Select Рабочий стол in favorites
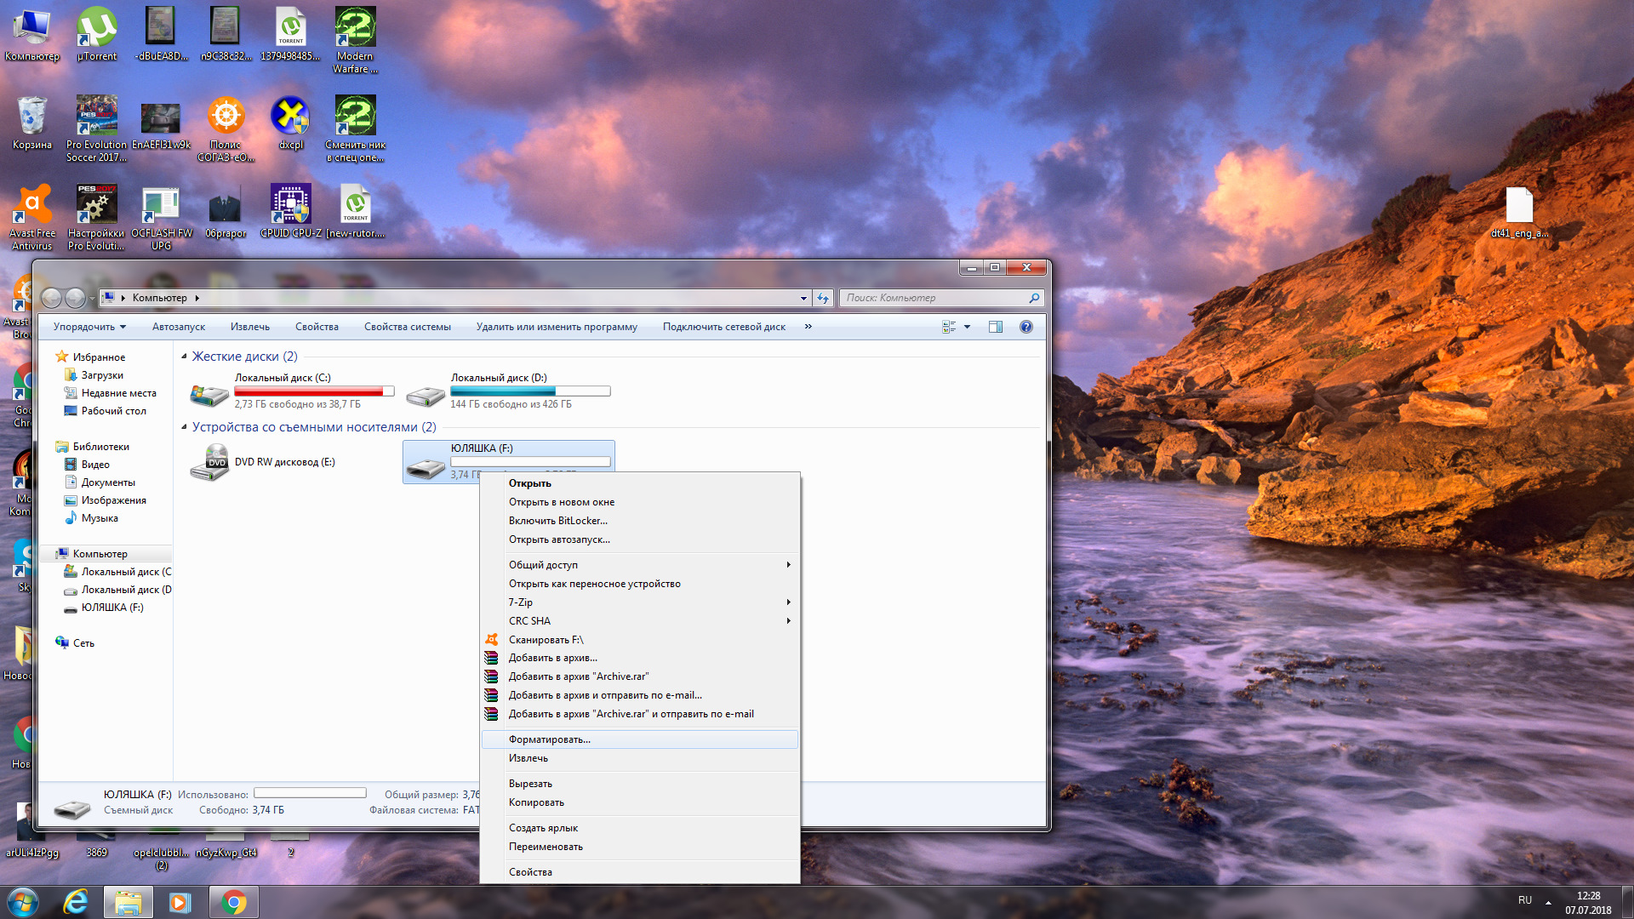 click(113, 411)
